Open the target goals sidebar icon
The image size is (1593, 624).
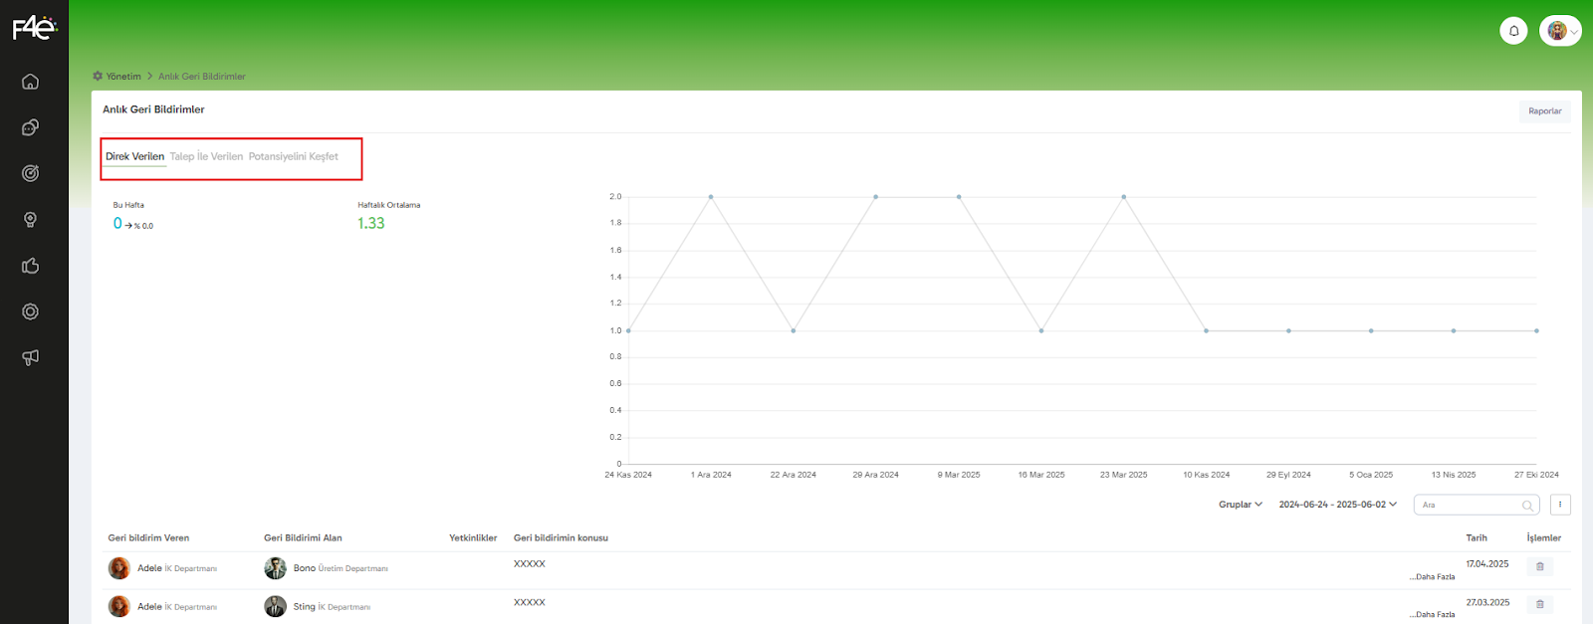coord(31,173)
